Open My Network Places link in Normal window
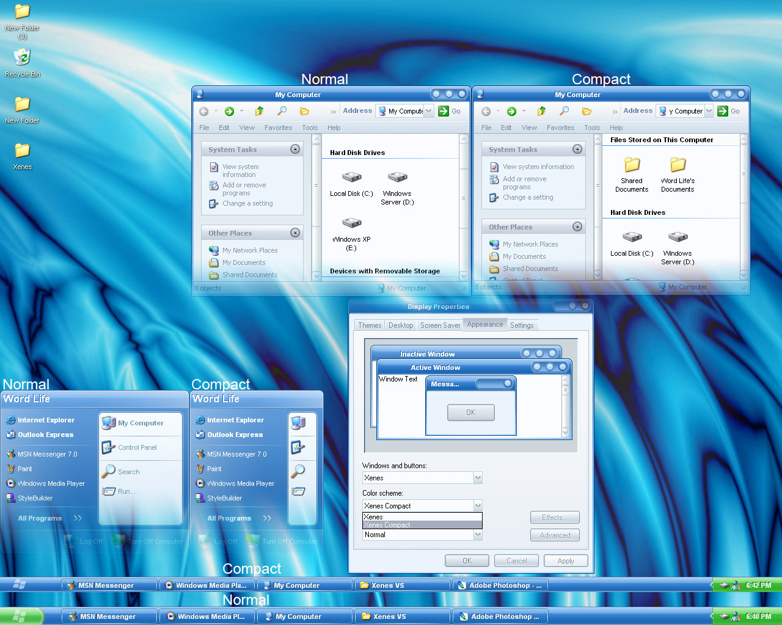Screen dimensions: 782x625 coord(243,250)
